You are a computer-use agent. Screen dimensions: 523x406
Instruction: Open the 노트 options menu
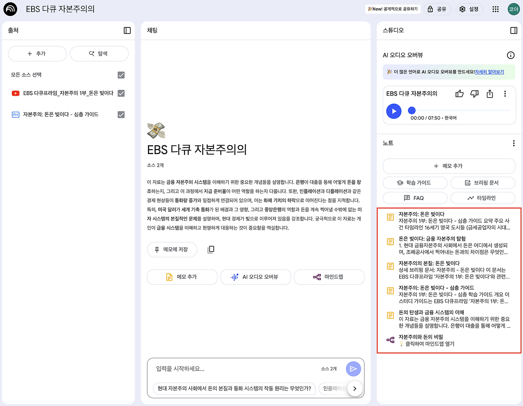[514, 143]
